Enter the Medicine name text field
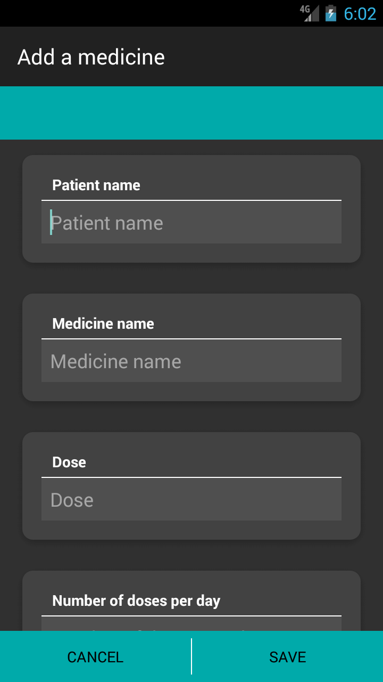The image size is (383, 682). (191, 361)
